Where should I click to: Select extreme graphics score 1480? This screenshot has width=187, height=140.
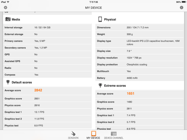click(x=129, y=102)
